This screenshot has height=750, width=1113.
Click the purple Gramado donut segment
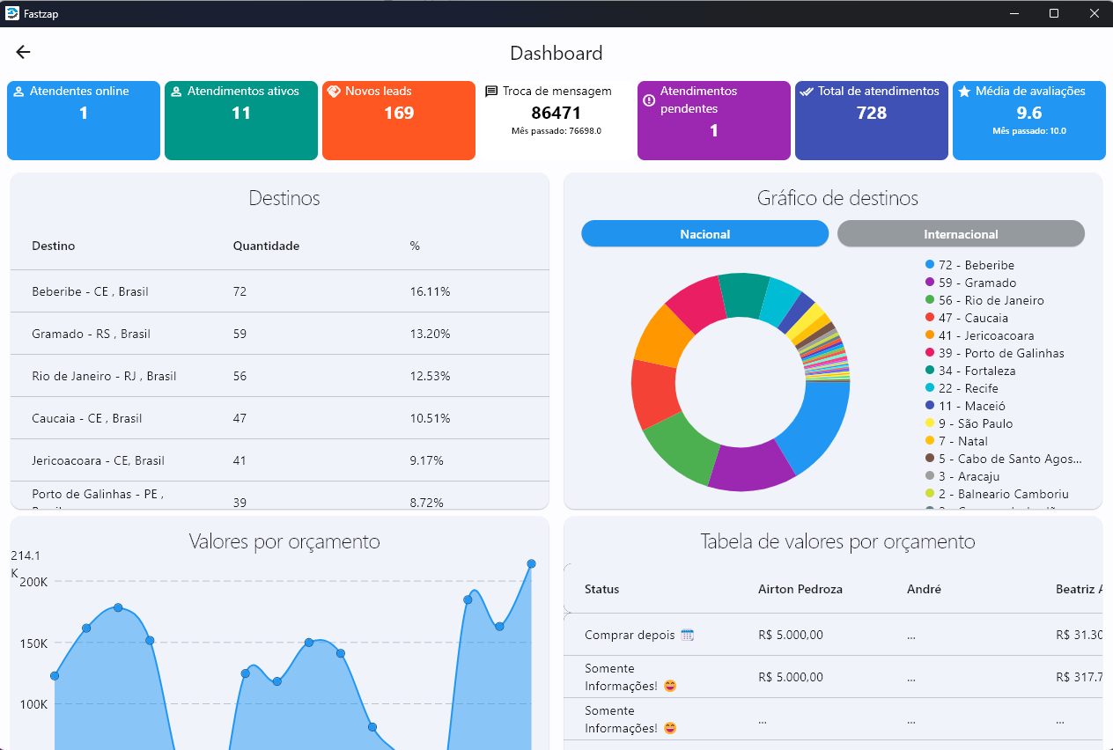[x=751, y=467]
